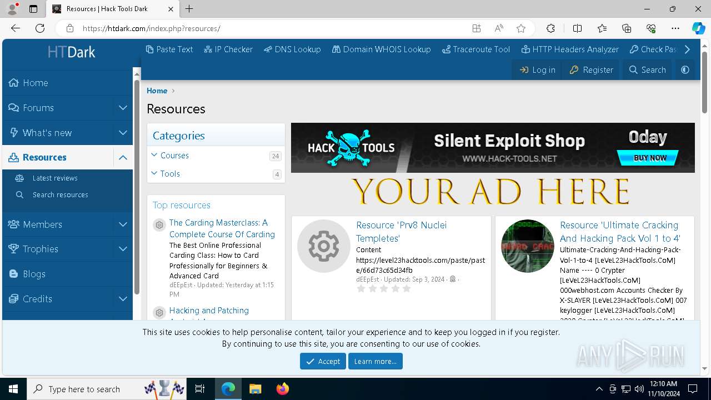Open the Favorites list icon
Viewport: 711px width, 400px height.
tap(602, 28)
